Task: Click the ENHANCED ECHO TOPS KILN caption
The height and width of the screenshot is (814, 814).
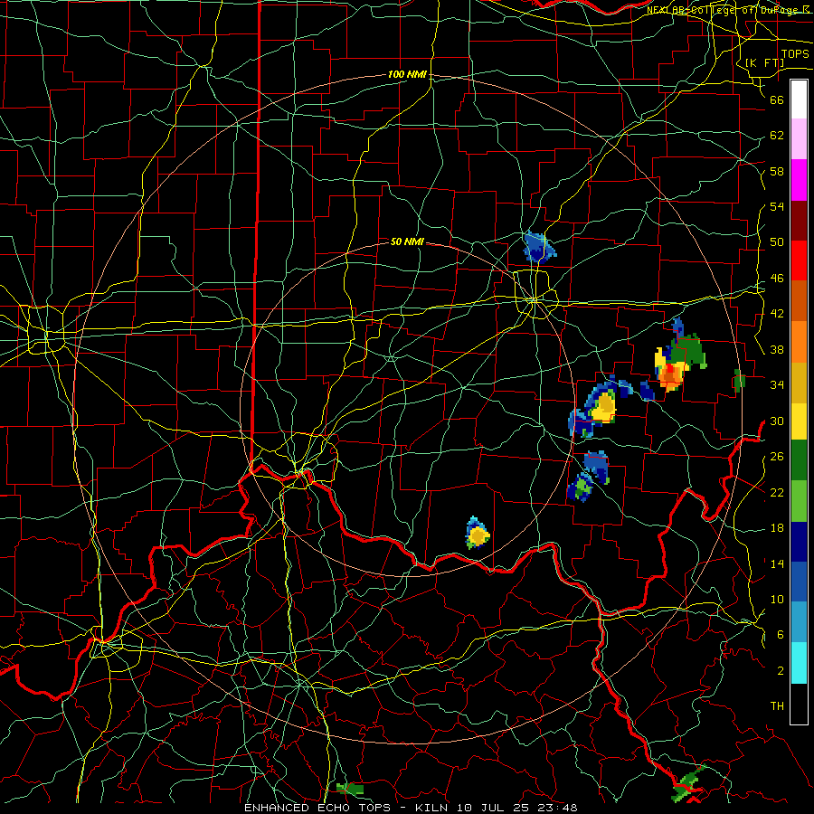Action: click(x=411, y=808)
